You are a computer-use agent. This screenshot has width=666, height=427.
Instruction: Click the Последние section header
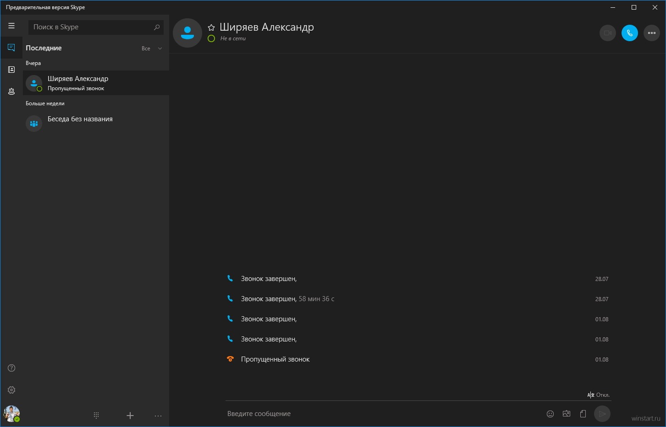44,48
